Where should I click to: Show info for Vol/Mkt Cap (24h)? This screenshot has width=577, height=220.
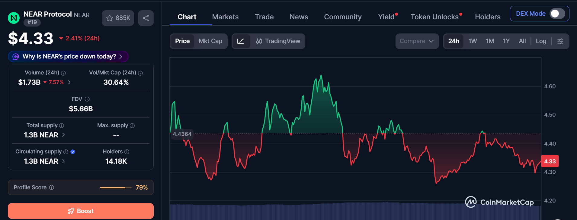click(x=140, y=73)
